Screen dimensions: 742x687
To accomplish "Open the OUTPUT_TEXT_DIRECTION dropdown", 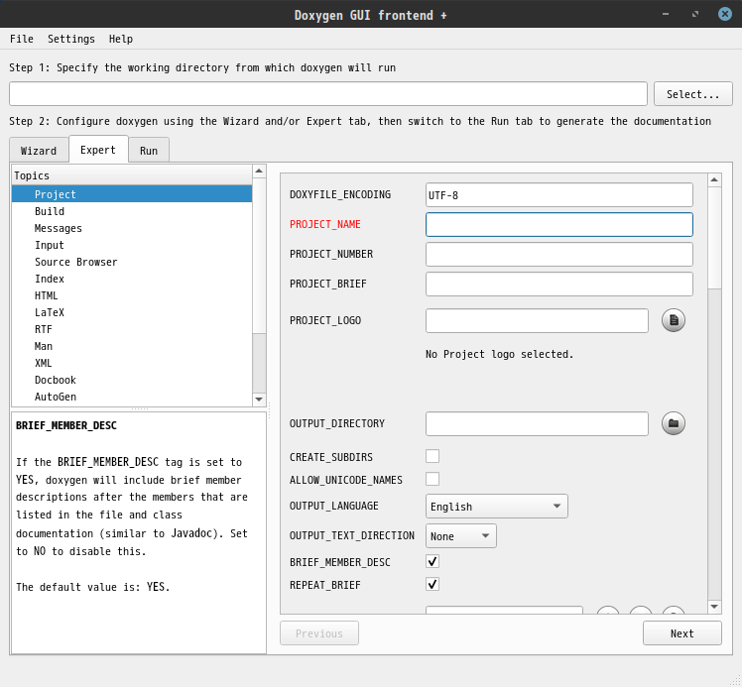I will (x=461, y=535).
